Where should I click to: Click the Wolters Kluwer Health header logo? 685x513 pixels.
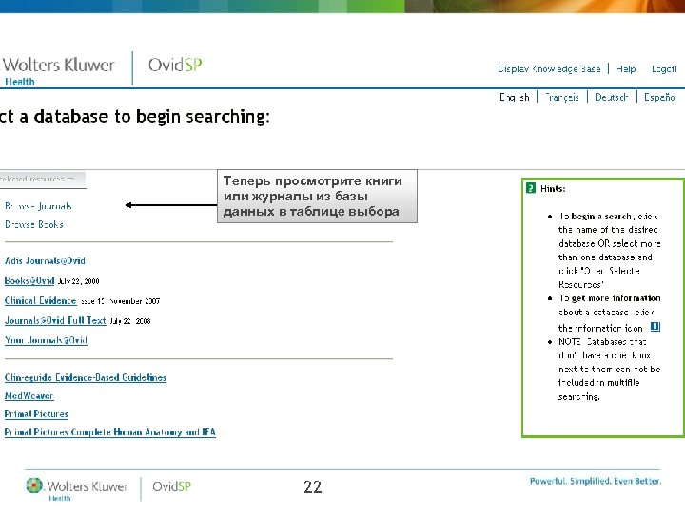click(59, 69)
